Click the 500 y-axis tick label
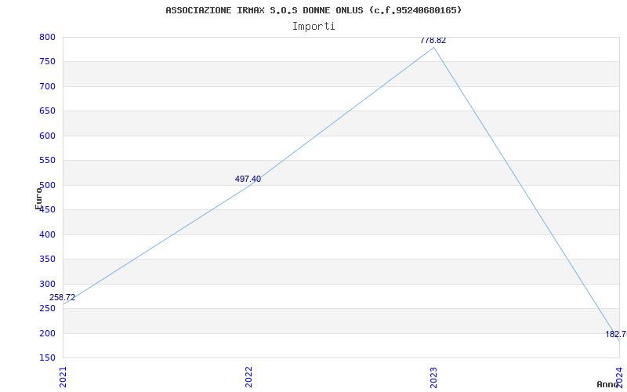Screen dimensions: 627x392 [47, 185]
